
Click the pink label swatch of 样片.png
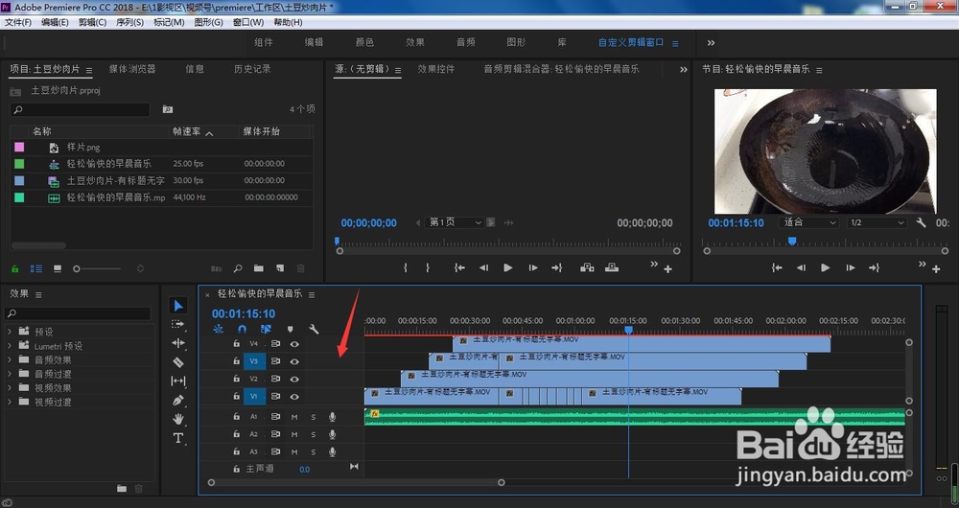tap(19, 147)
